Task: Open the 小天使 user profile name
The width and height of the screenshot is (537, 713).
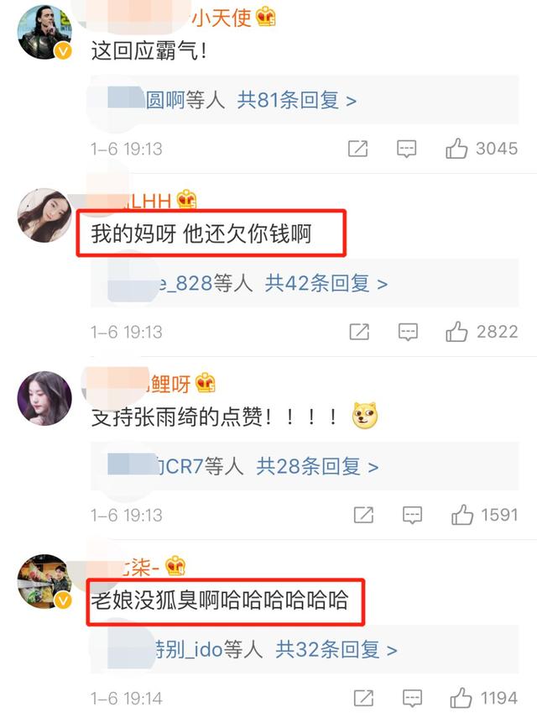Action: (222, 18)
